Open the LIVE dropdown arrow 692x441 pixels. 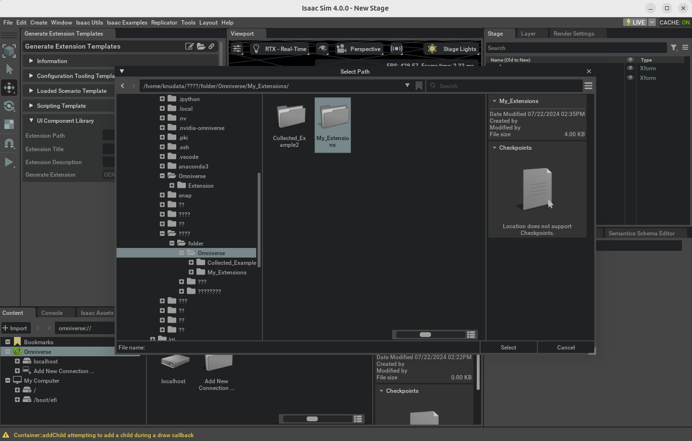click(652, 22)
